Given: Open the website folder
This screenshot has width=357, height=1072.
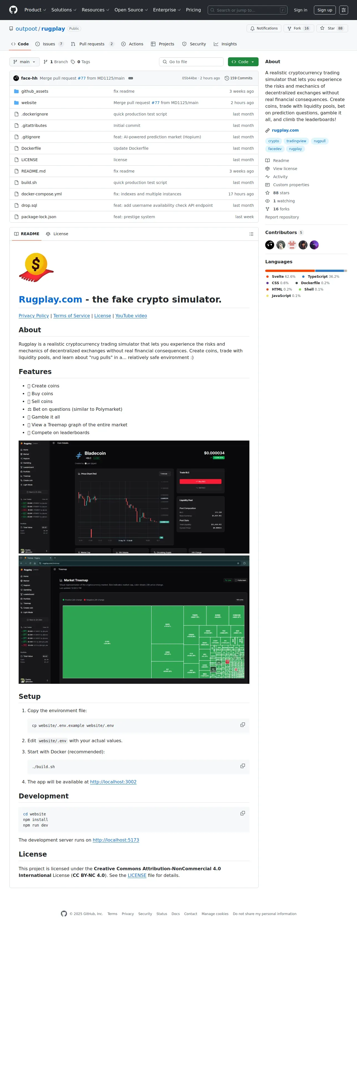Looking at the screenshot, I should (x=29, y=103).
